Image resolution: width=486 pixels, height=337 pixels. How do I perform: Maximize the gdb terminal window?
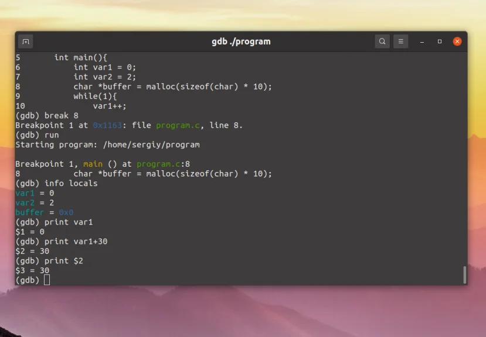[x=440, y=42]
